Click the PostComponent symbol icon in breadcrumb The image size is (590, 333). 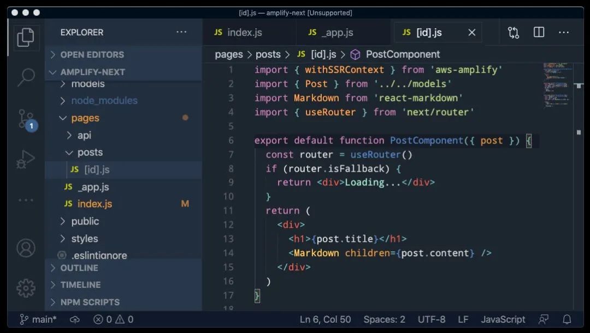click(x=355, y=55)
